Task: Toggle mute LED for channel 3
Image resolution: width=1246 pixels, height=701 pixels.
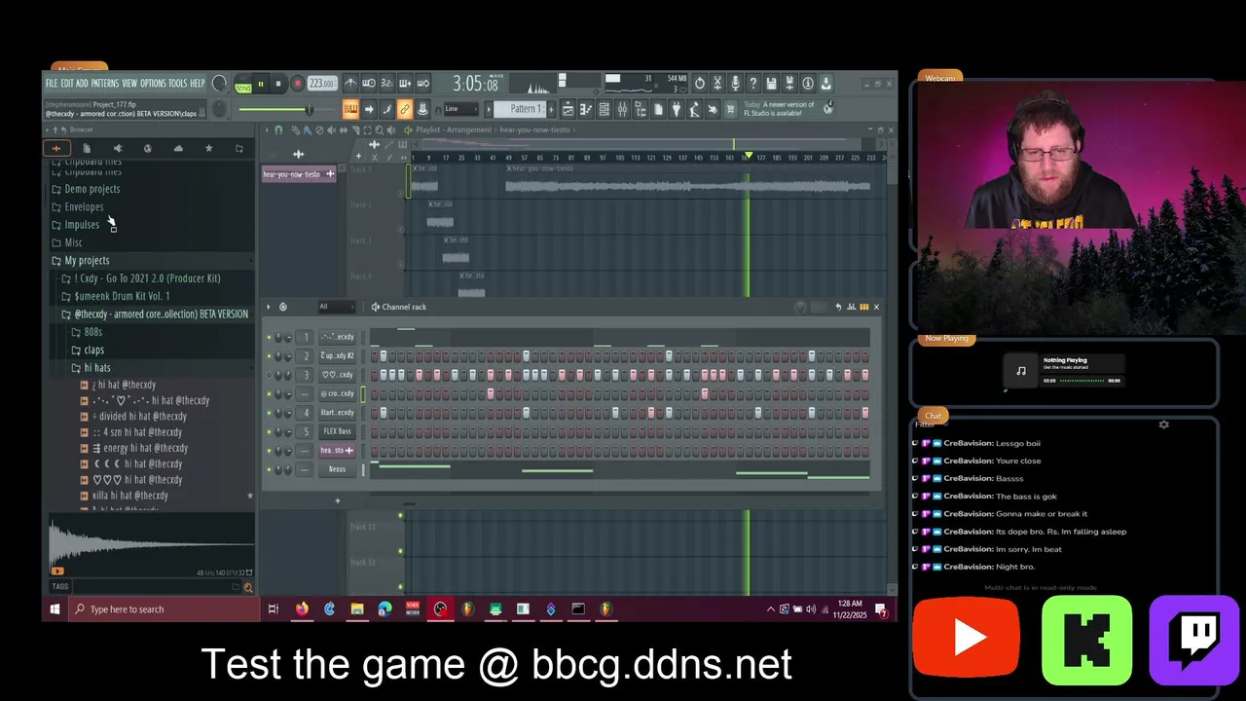Action: click(x=270, y=375)
